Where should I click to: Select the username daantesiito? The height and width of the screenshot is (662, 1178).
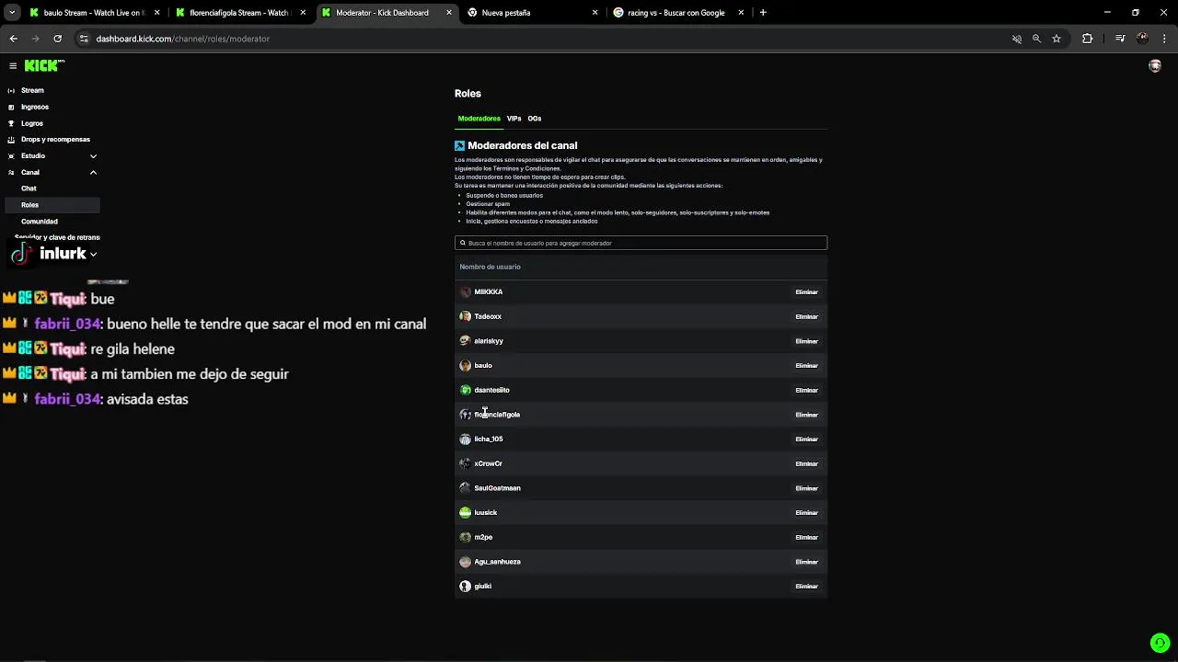(x=491, y=390)
